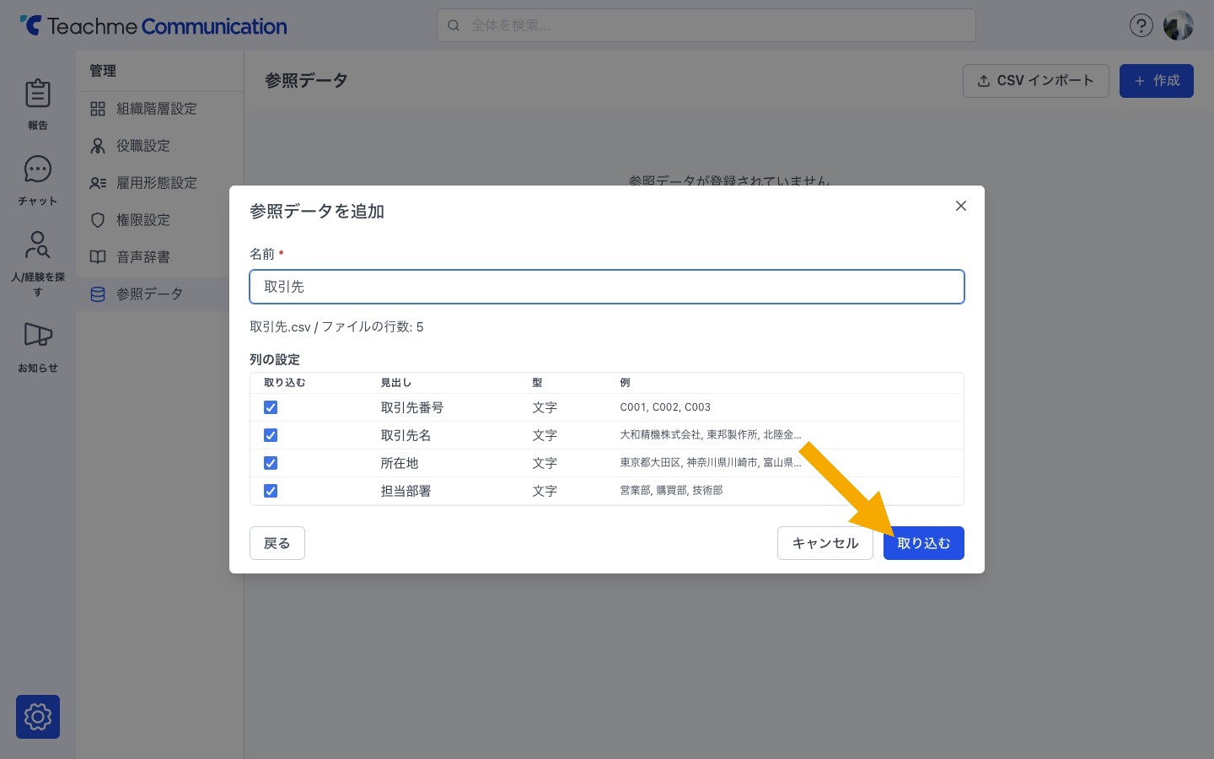Open 役職設定 menu item
The height and width of the screenshot is (759, 1214).
(x=159, y=146)
